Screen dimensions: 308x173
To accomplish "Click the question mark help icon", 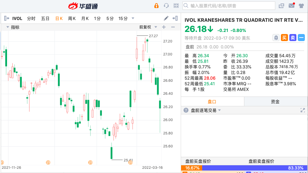I will pos(186,110).
